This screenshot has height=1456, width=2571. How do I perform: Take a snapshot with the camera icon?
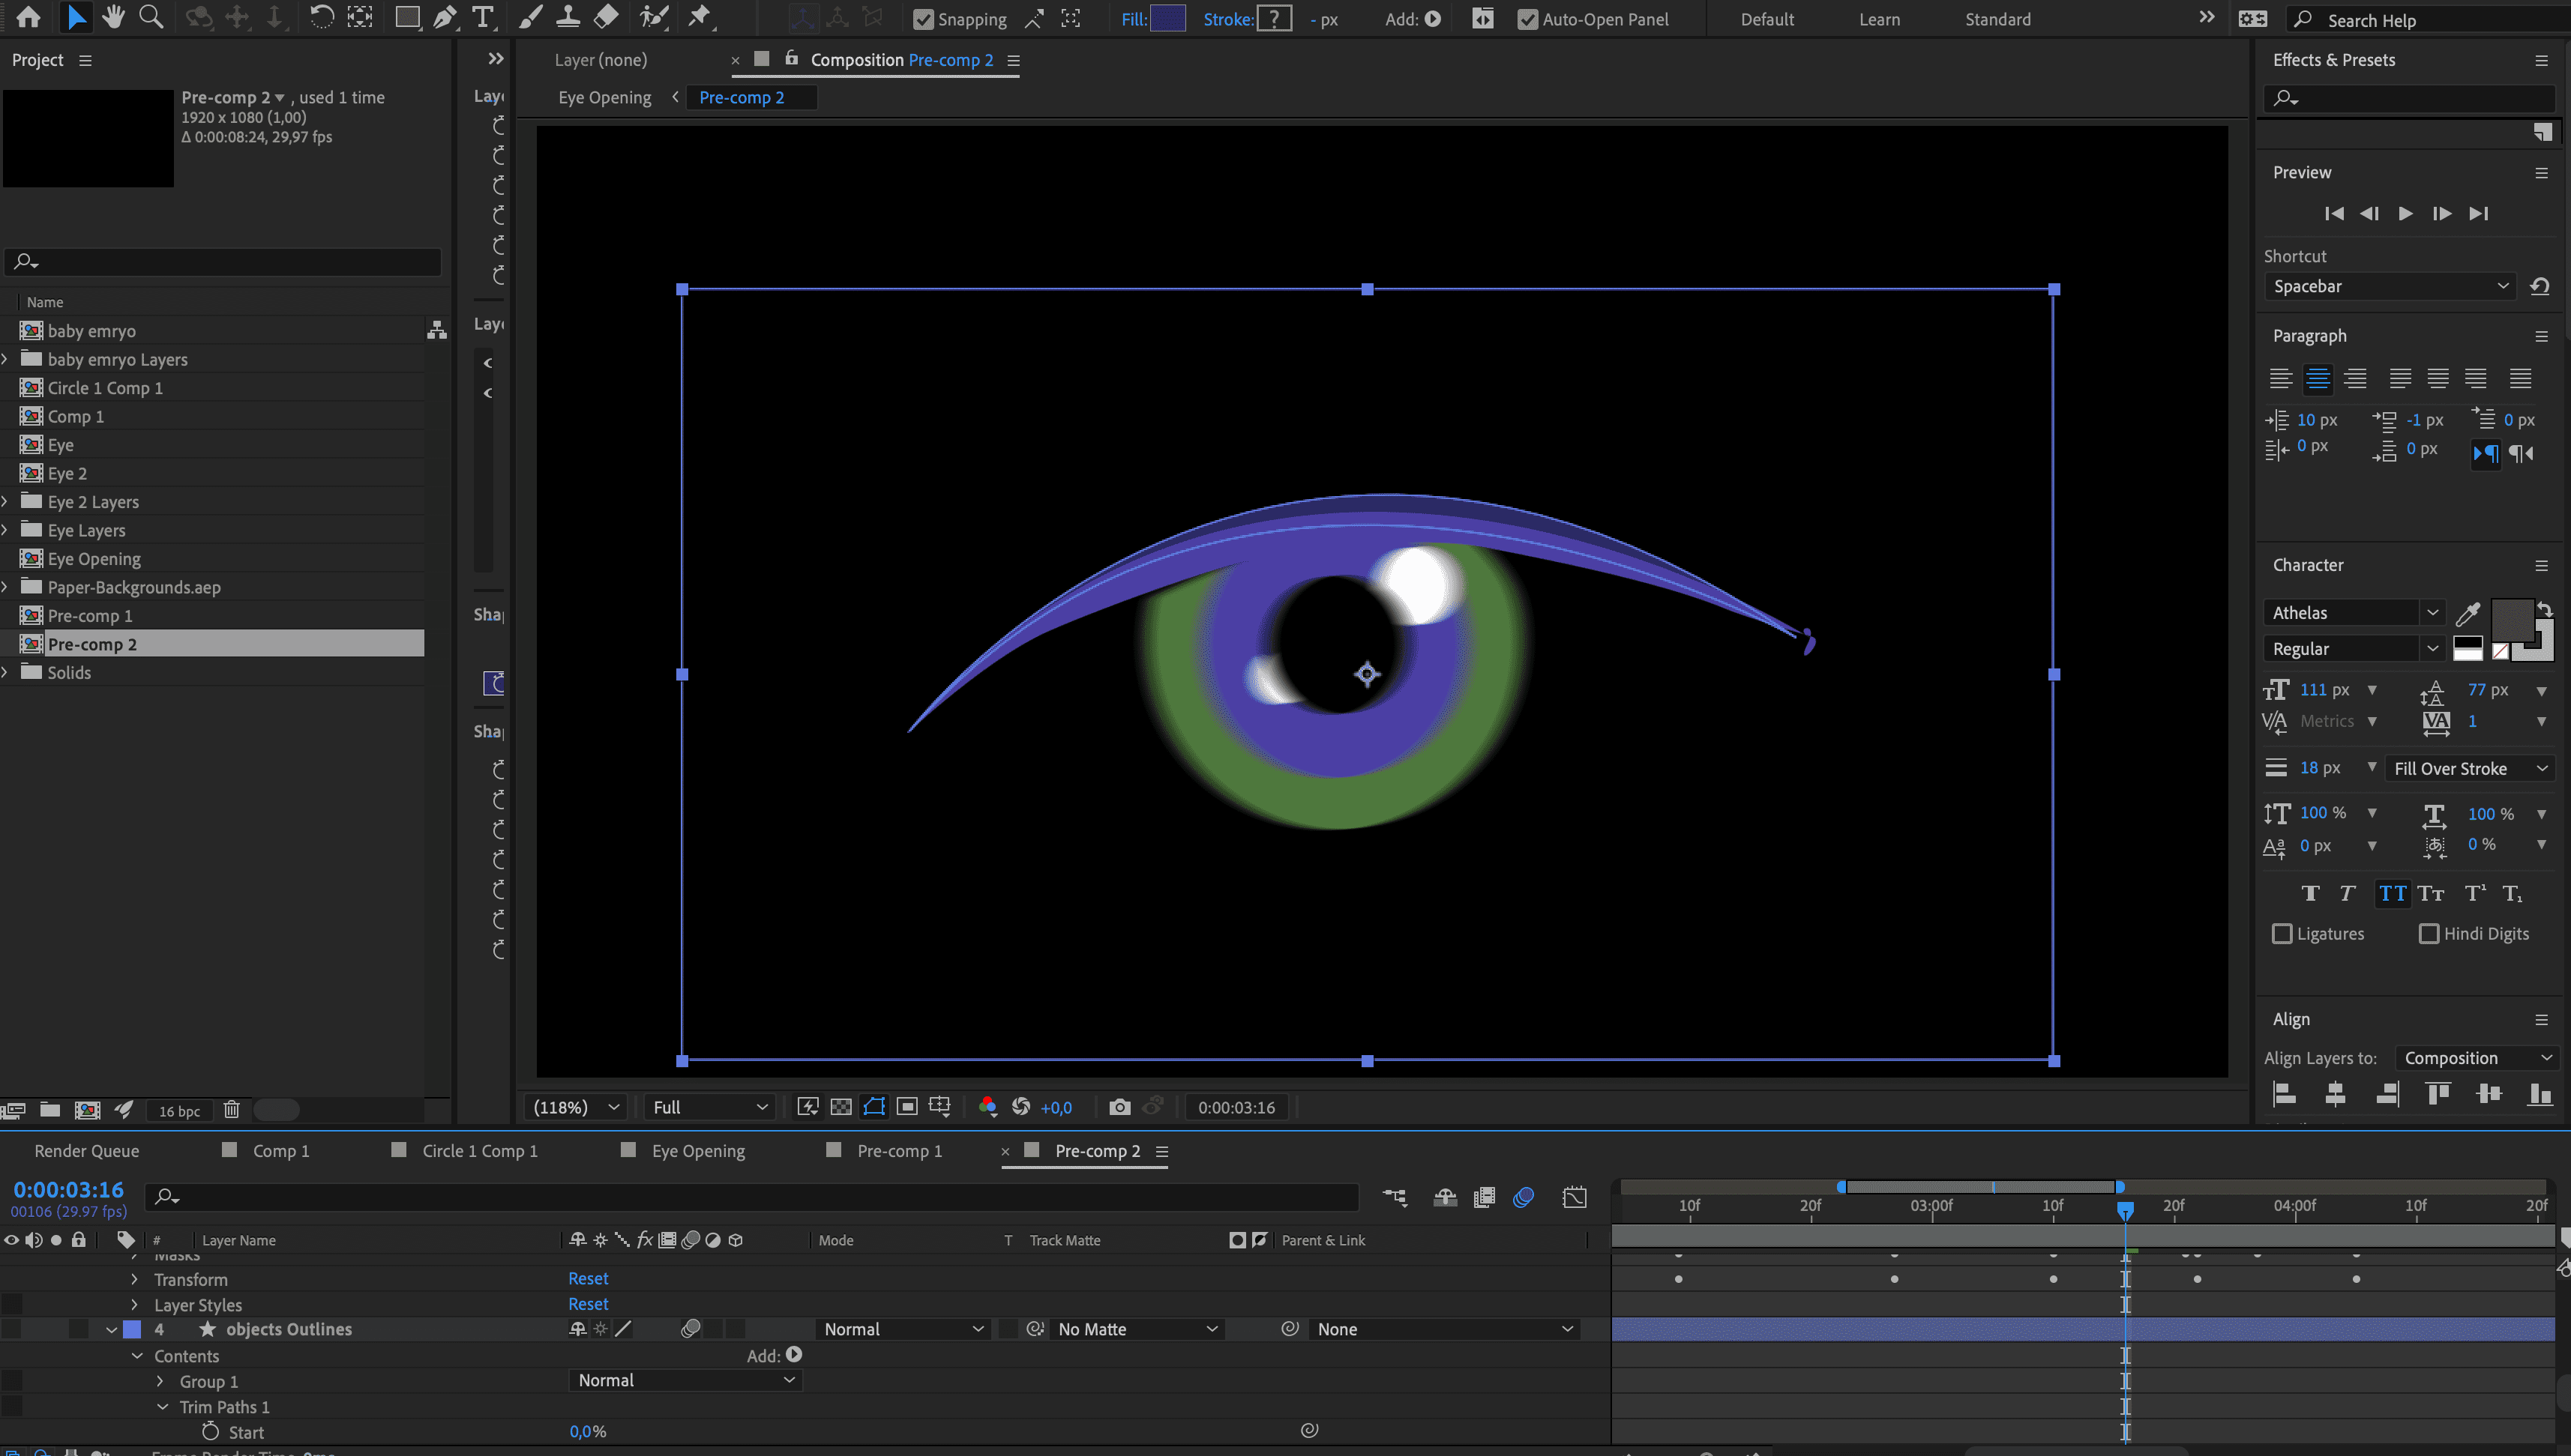(x=1119, y=1107)
